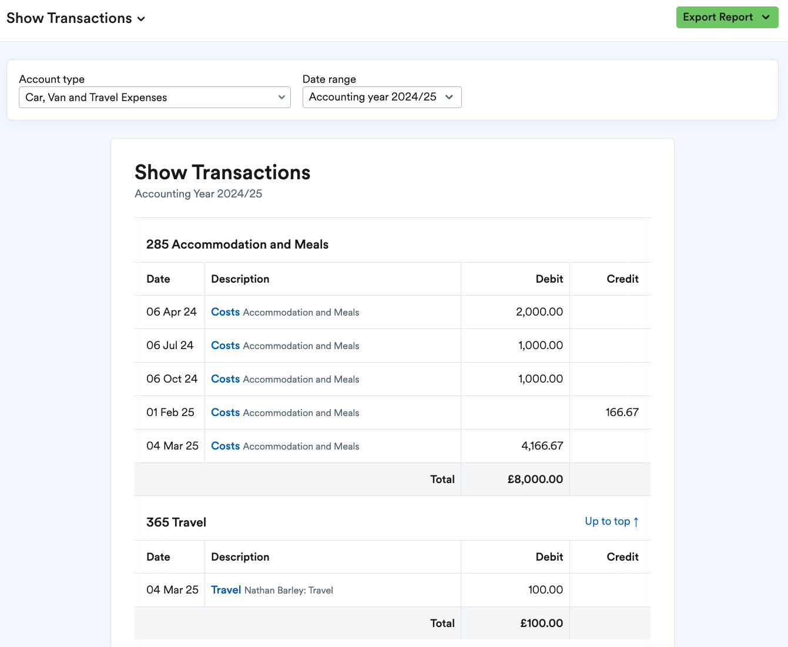
Task: Click the 285 Accommodation and Meals heading
Action: point(237,244)
